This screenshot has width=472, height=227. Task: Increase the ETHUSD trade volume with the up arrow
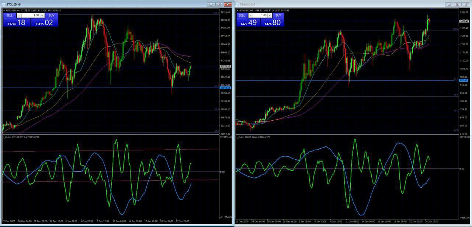[270, 15]
